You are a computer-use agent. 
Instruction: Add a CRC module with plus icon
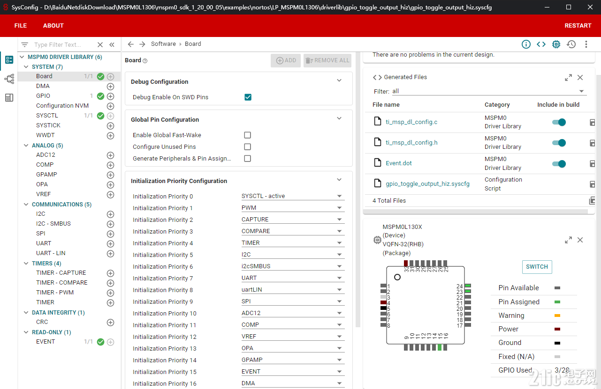111,322
